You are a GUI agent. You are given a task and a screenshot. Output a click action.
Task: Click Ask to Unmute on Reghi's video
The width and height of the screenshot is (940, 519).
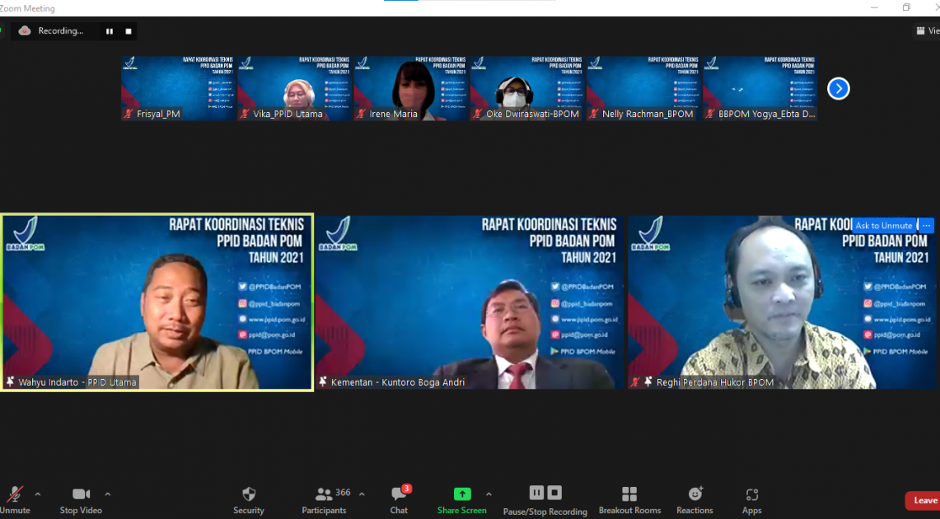pyautogui.click(x=883, y=226)
